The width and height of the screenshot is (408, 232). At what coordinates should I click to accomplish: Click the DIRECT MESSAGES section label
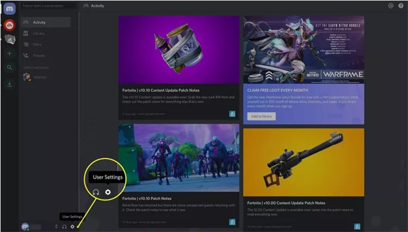(x=36, y=68)
